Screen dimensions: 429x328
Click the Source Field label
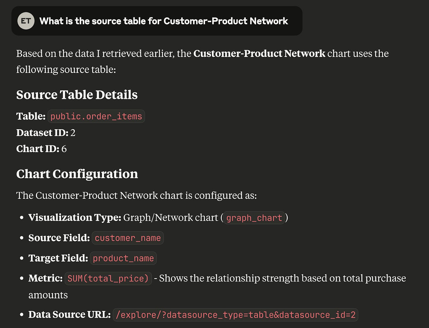pos(59,238)
